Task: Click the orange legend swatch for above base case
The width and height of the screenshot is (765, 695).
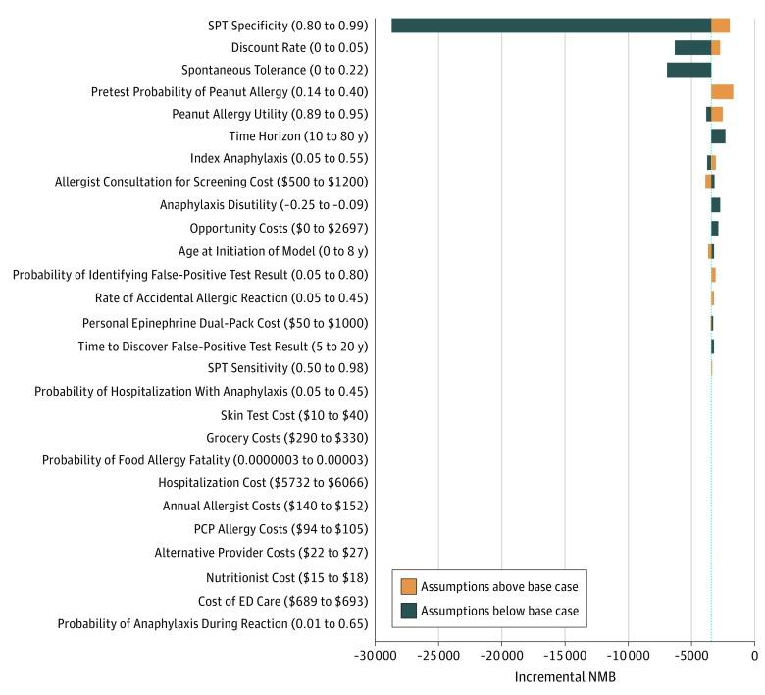Action: pyautogui.click(x=409, y=586)
